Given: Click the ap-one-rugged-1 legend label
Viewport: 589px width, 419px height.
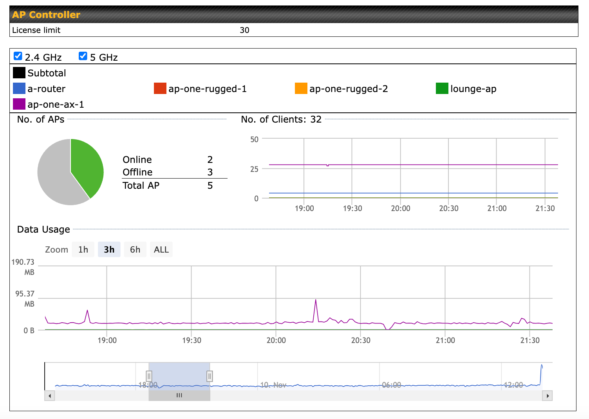Looking at the screenshot, I should tap(208, 89).
